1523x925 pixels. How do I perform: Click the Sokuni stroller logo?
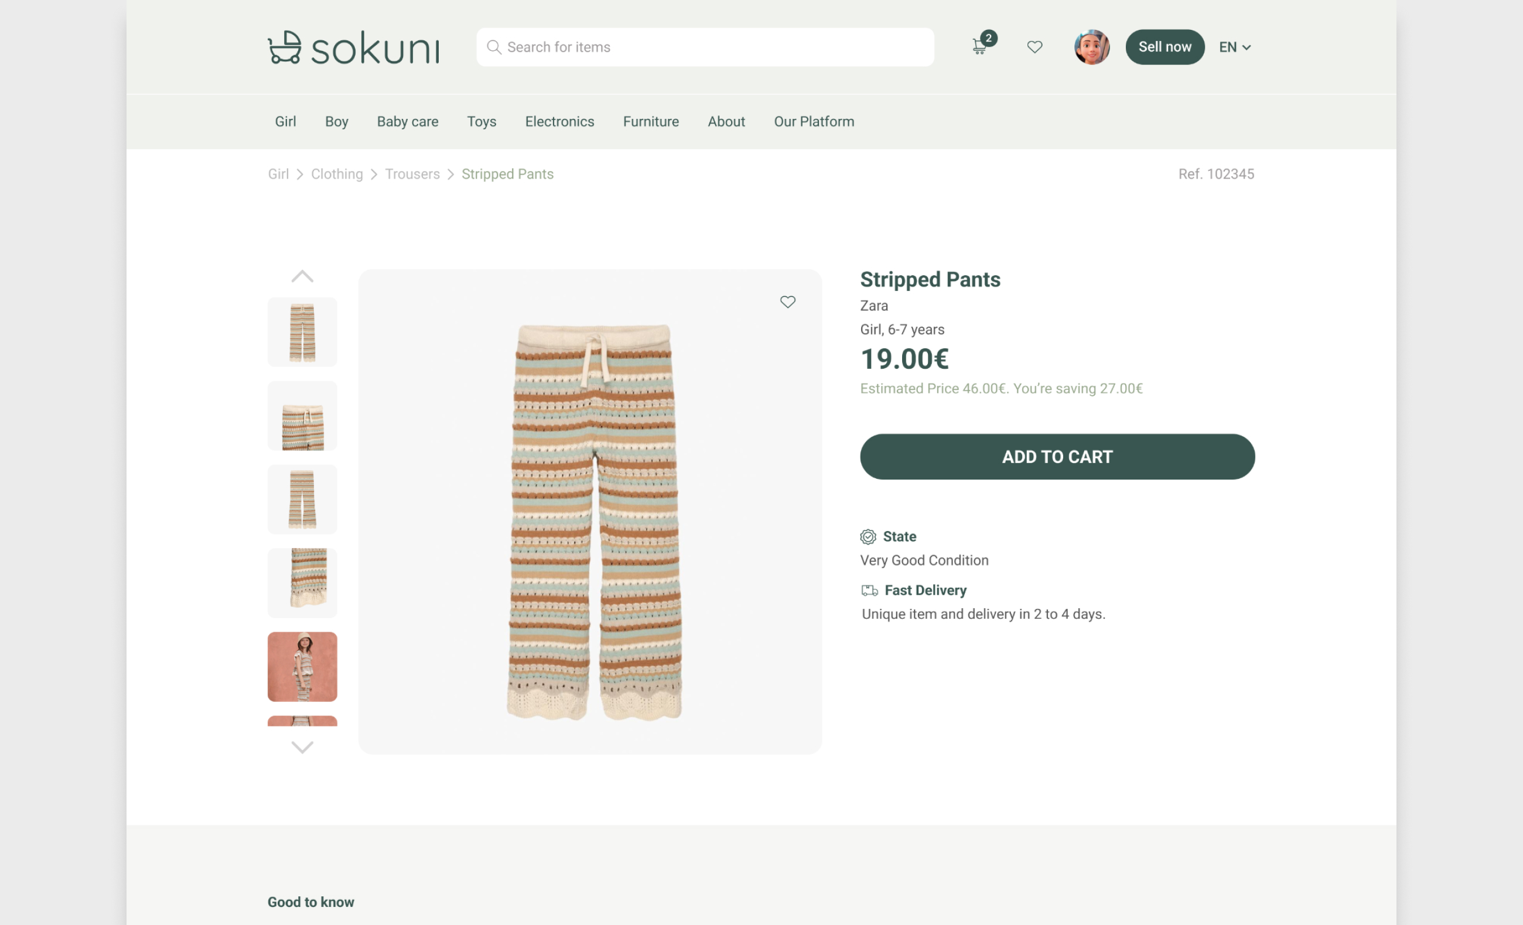coord(354,47)
